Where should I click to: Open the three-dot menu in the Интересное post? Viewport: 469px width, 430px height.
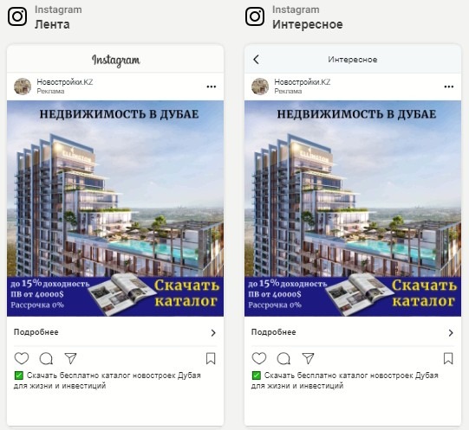449,87
